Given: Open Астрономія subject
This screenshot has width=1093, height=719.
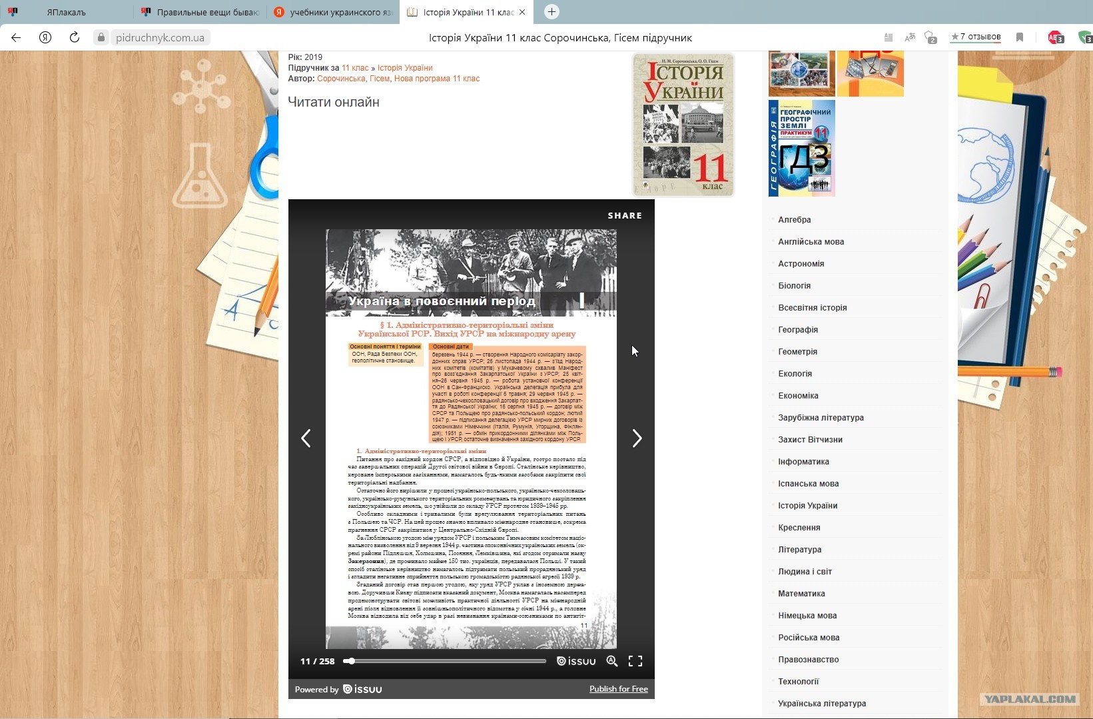Looking at the screenshot, I should tap(801, 264).
